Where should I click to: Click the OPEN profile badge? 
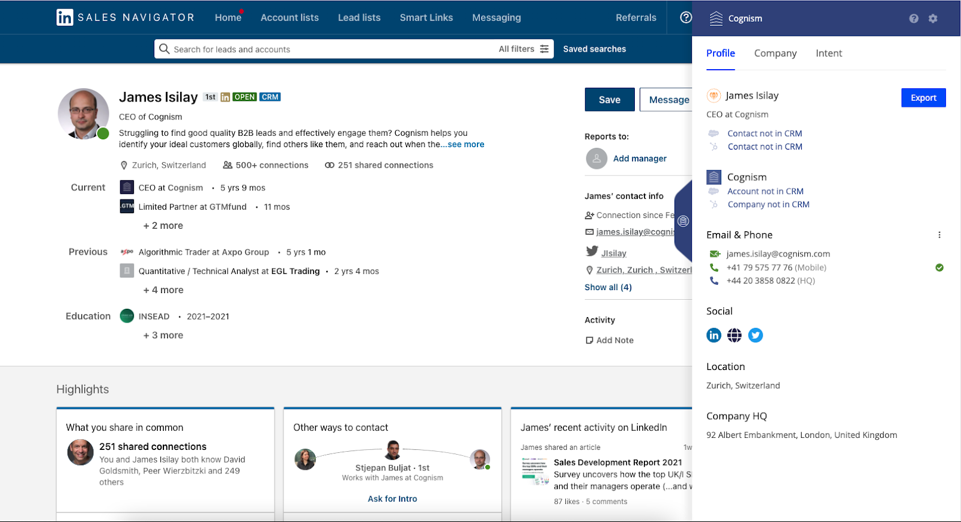tap(244, 97)
